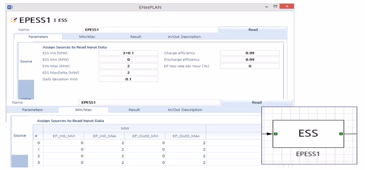The image size is (365, 170).
Task: Click the Read button in upper panel
Action: pyautogui.click(x=253, y=30)
